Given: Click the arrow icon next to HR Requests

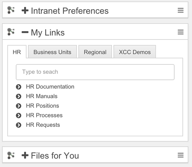Looking at the screenshot, I should pos(18,125).
